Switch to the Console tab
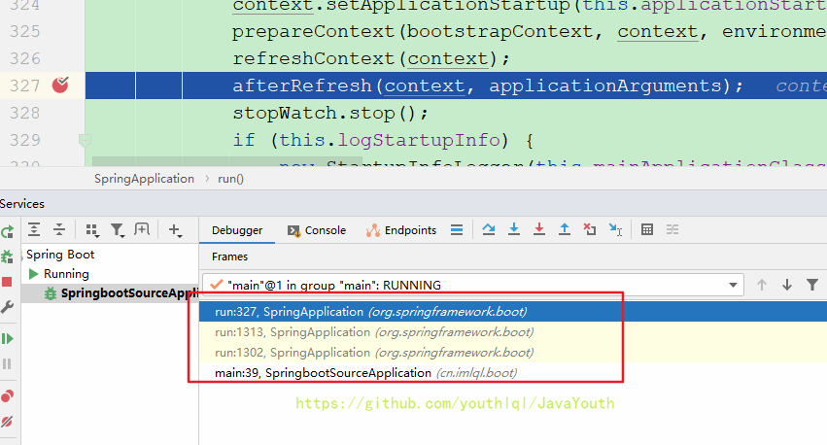827x445 pixels. click(x=317, y=230)
